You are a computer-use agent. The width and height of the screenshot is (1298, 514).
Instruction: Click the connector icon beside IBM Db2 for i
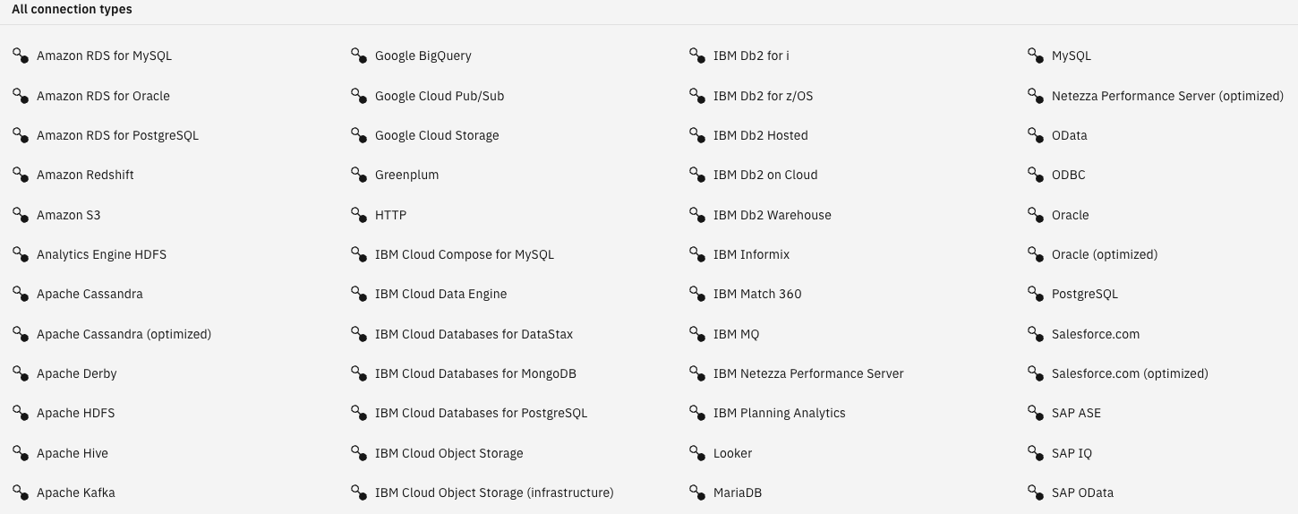[x=697, y=56]
